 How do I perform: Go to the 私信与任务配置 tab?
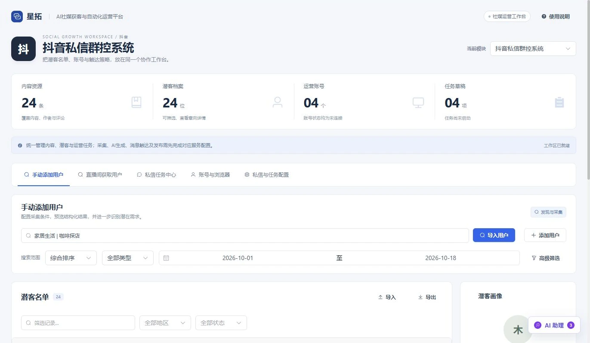267,175
